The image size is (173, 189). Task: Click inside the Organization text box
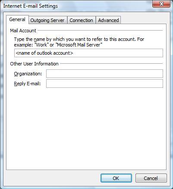coord(104,74)
